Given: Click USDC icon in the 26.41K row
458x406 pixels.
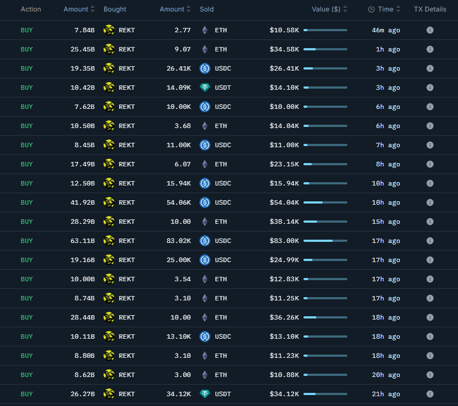Looking at the screenshot, I should pos(205,68).
